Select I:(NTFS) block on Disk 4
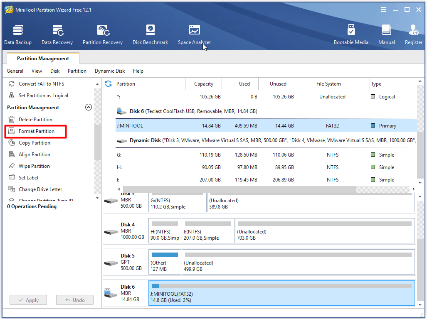 [208, 231]
